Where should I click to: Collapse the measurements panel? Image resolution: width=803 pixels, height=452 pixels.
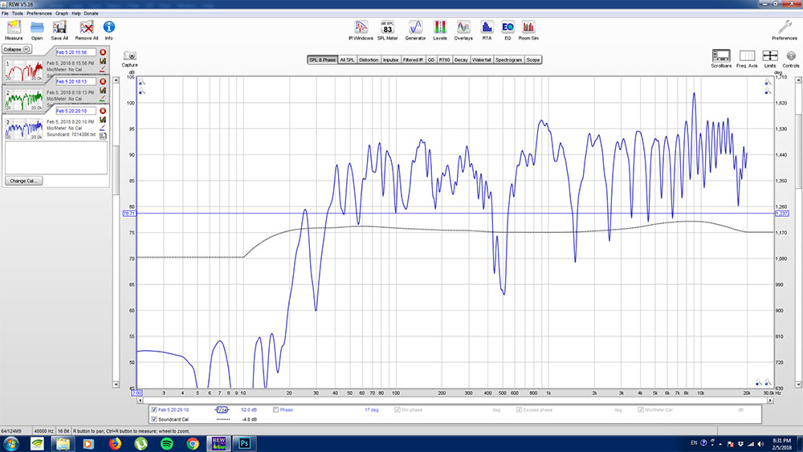[17, 49]
